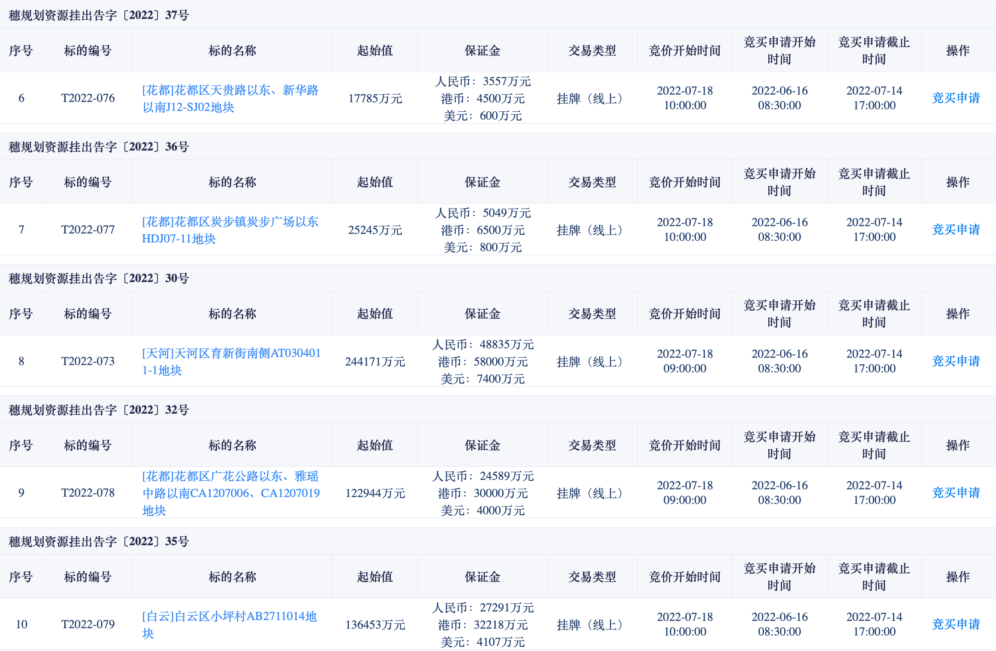Click the 保证金 header in the last table
996x651 pixels.
click(x=482, y=577)
